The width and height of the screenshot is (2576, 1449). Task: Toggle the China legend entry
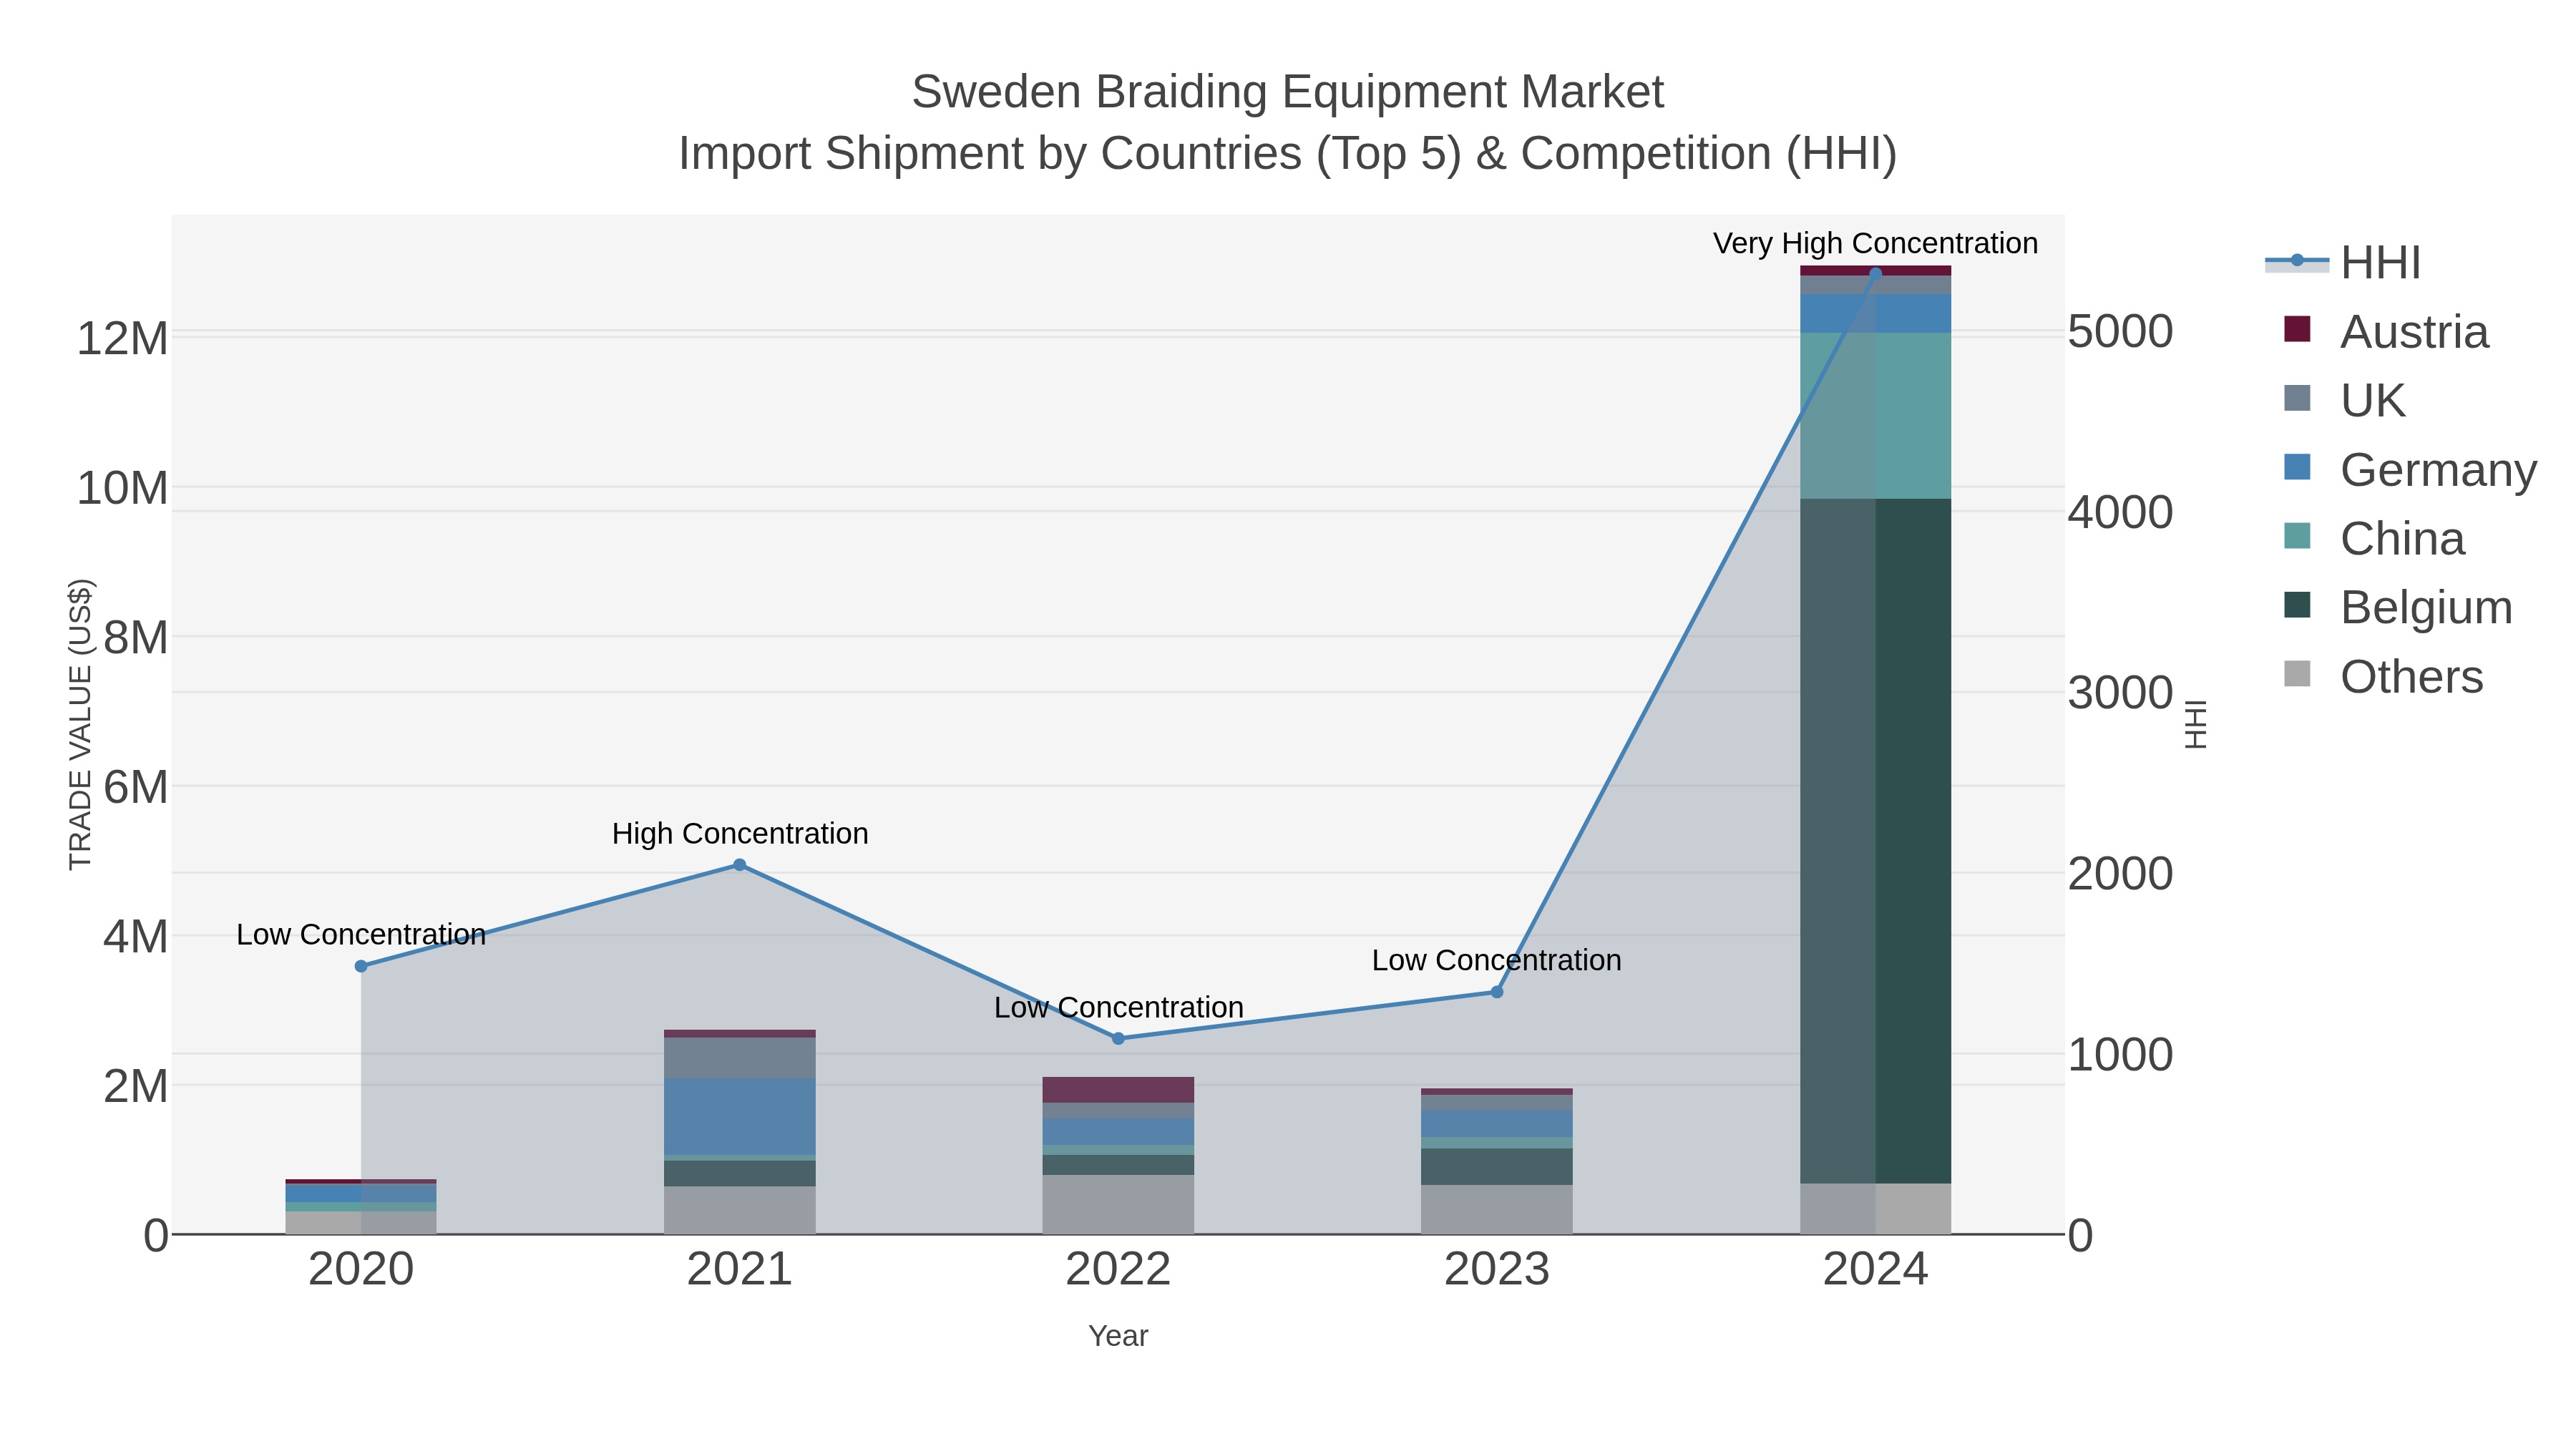[x=2374, y=538]
